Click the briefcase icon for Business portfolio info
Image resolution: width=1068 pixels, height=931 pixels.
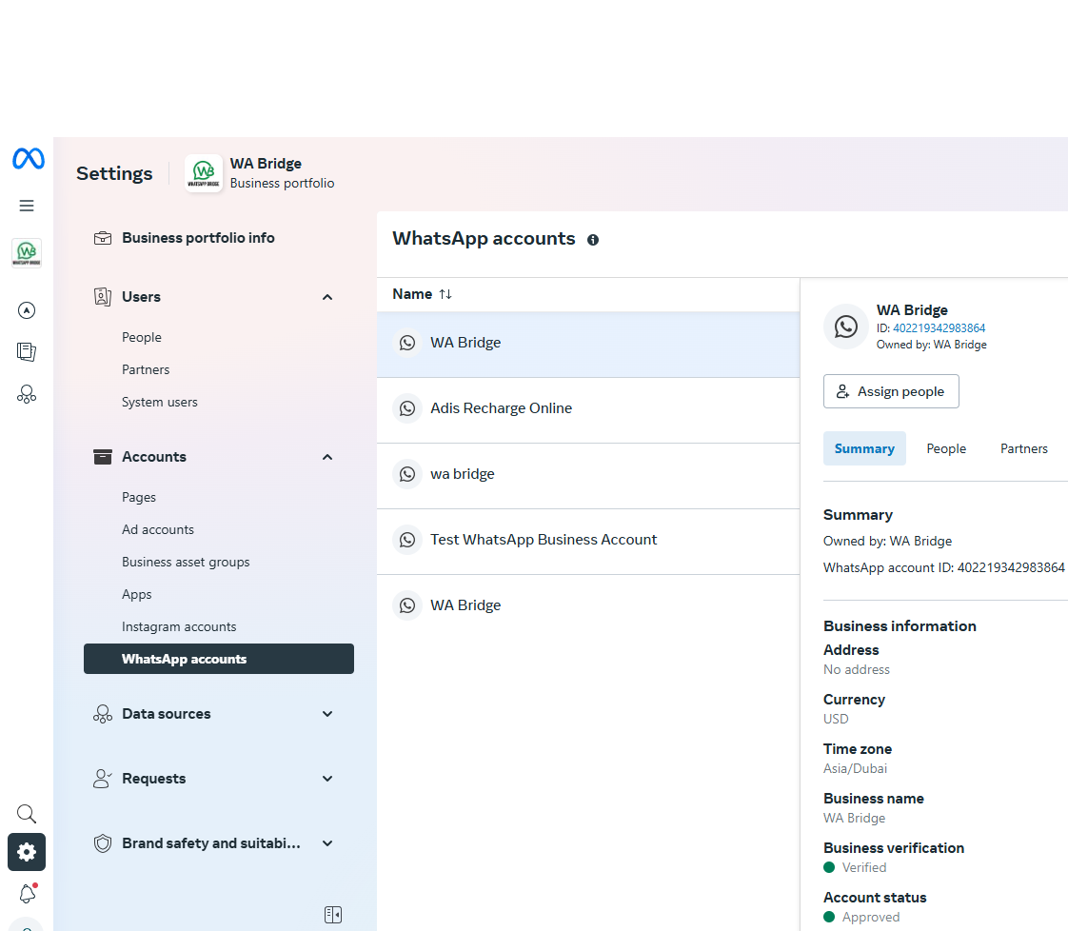pos(103,238)
